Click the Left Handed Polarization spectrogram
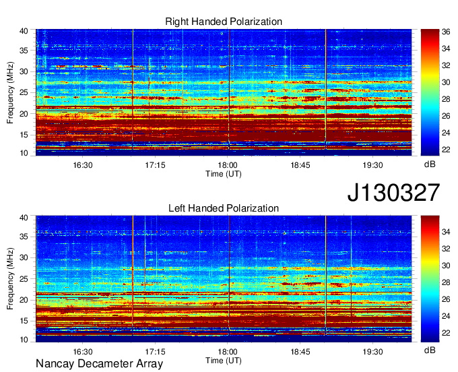The image size is (458, 372). click(x=224, y=279)
